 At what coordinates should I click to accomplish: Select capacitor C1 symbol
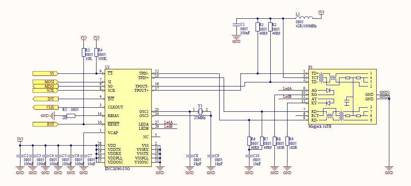point(236,25)
